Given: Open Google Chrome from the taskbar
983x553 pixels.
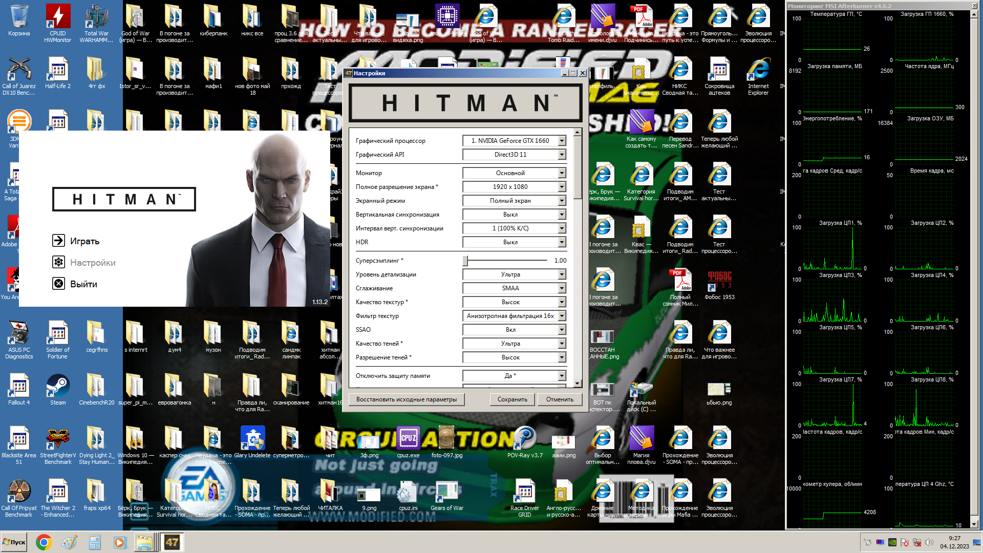Looking at the screenshot, I should pyautogui.click(x=44, y=542).
